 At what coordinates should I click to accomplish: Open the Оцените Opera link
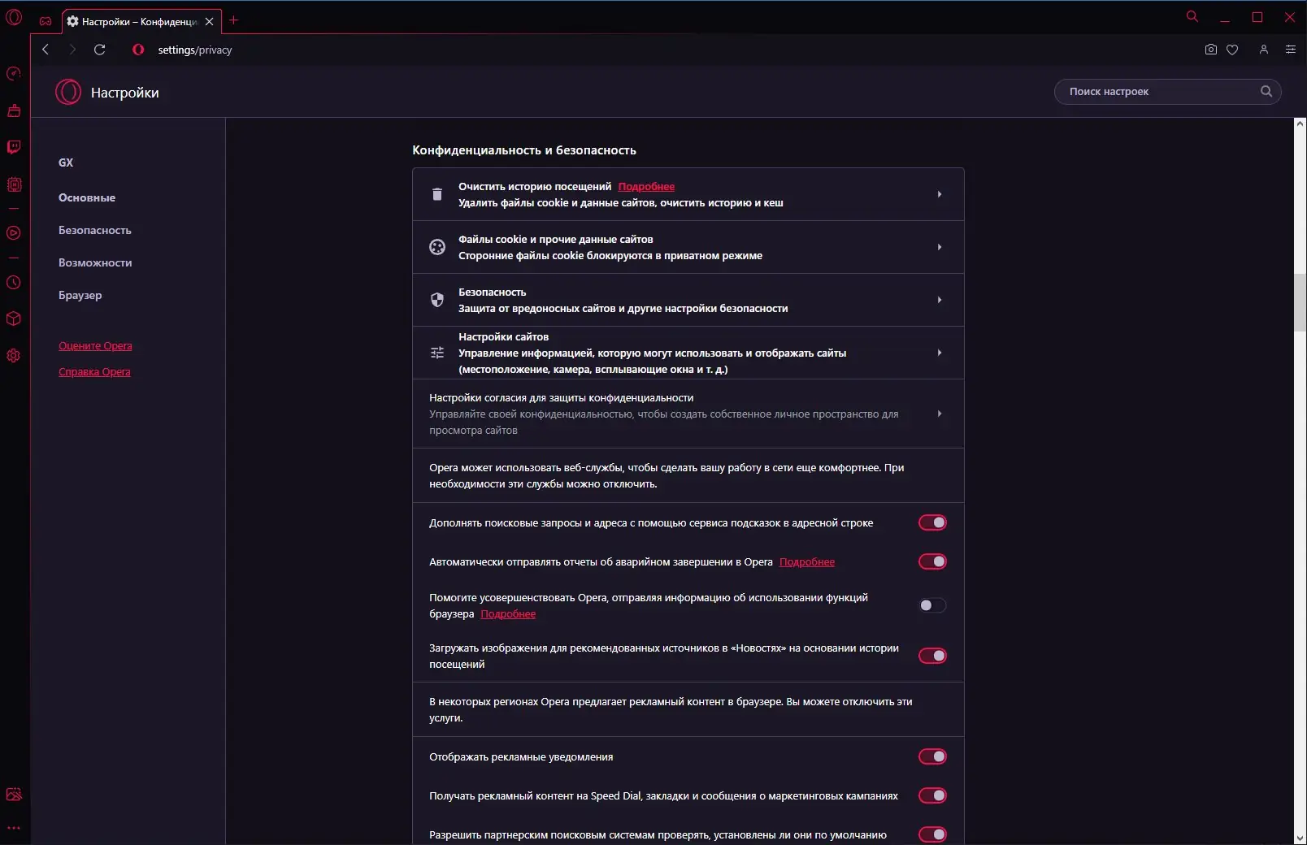pyautogui.click(x=95, y=345)
